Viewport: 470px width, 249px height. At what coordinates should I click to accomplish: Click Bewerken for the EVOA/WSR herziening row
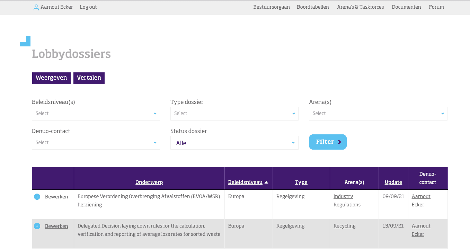[x=56, y=197]
